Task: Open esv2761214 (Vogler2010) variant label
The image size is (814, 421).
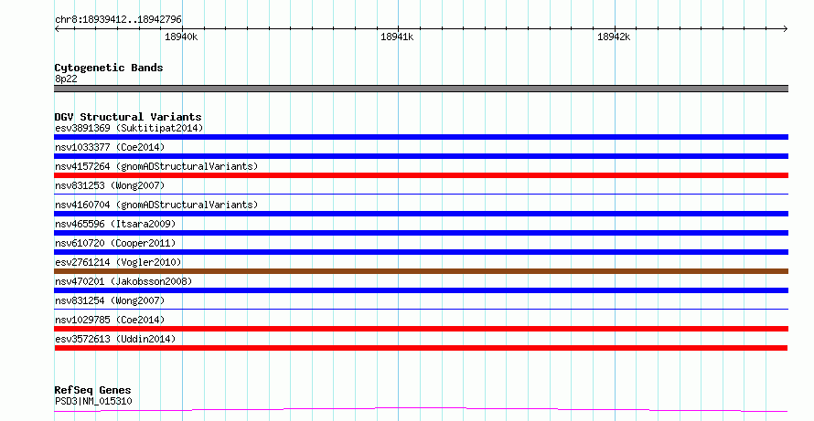Action: click(x=118, y=262)
